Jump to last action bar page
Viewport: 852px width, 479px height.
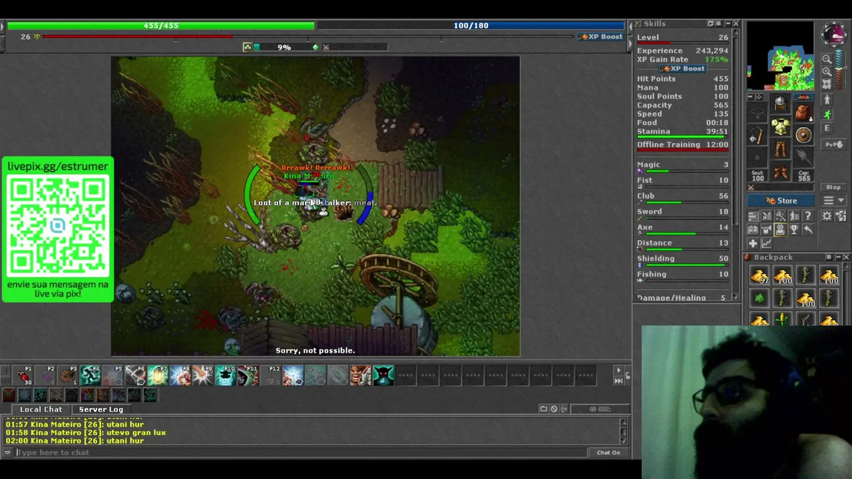click(x=618, y=381)
